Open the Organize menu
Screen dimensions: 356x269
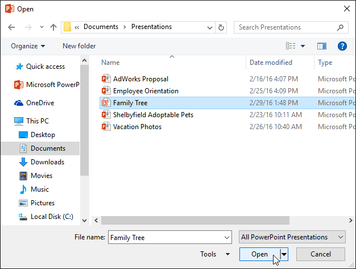tap(28, 46)
